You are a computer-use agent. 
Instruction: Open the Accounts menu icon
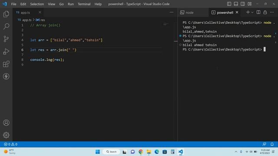[x=6, y=123]
